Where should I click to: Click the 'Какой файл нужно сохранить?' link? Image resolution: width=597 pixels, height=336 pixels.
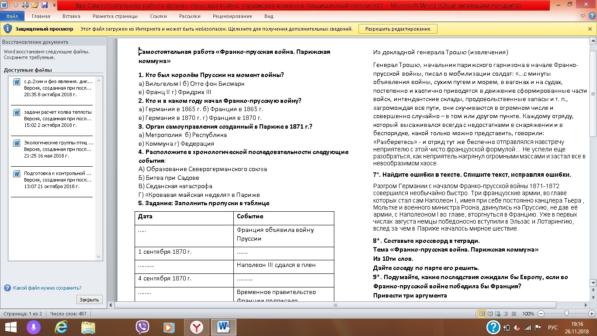coord(47,288)
